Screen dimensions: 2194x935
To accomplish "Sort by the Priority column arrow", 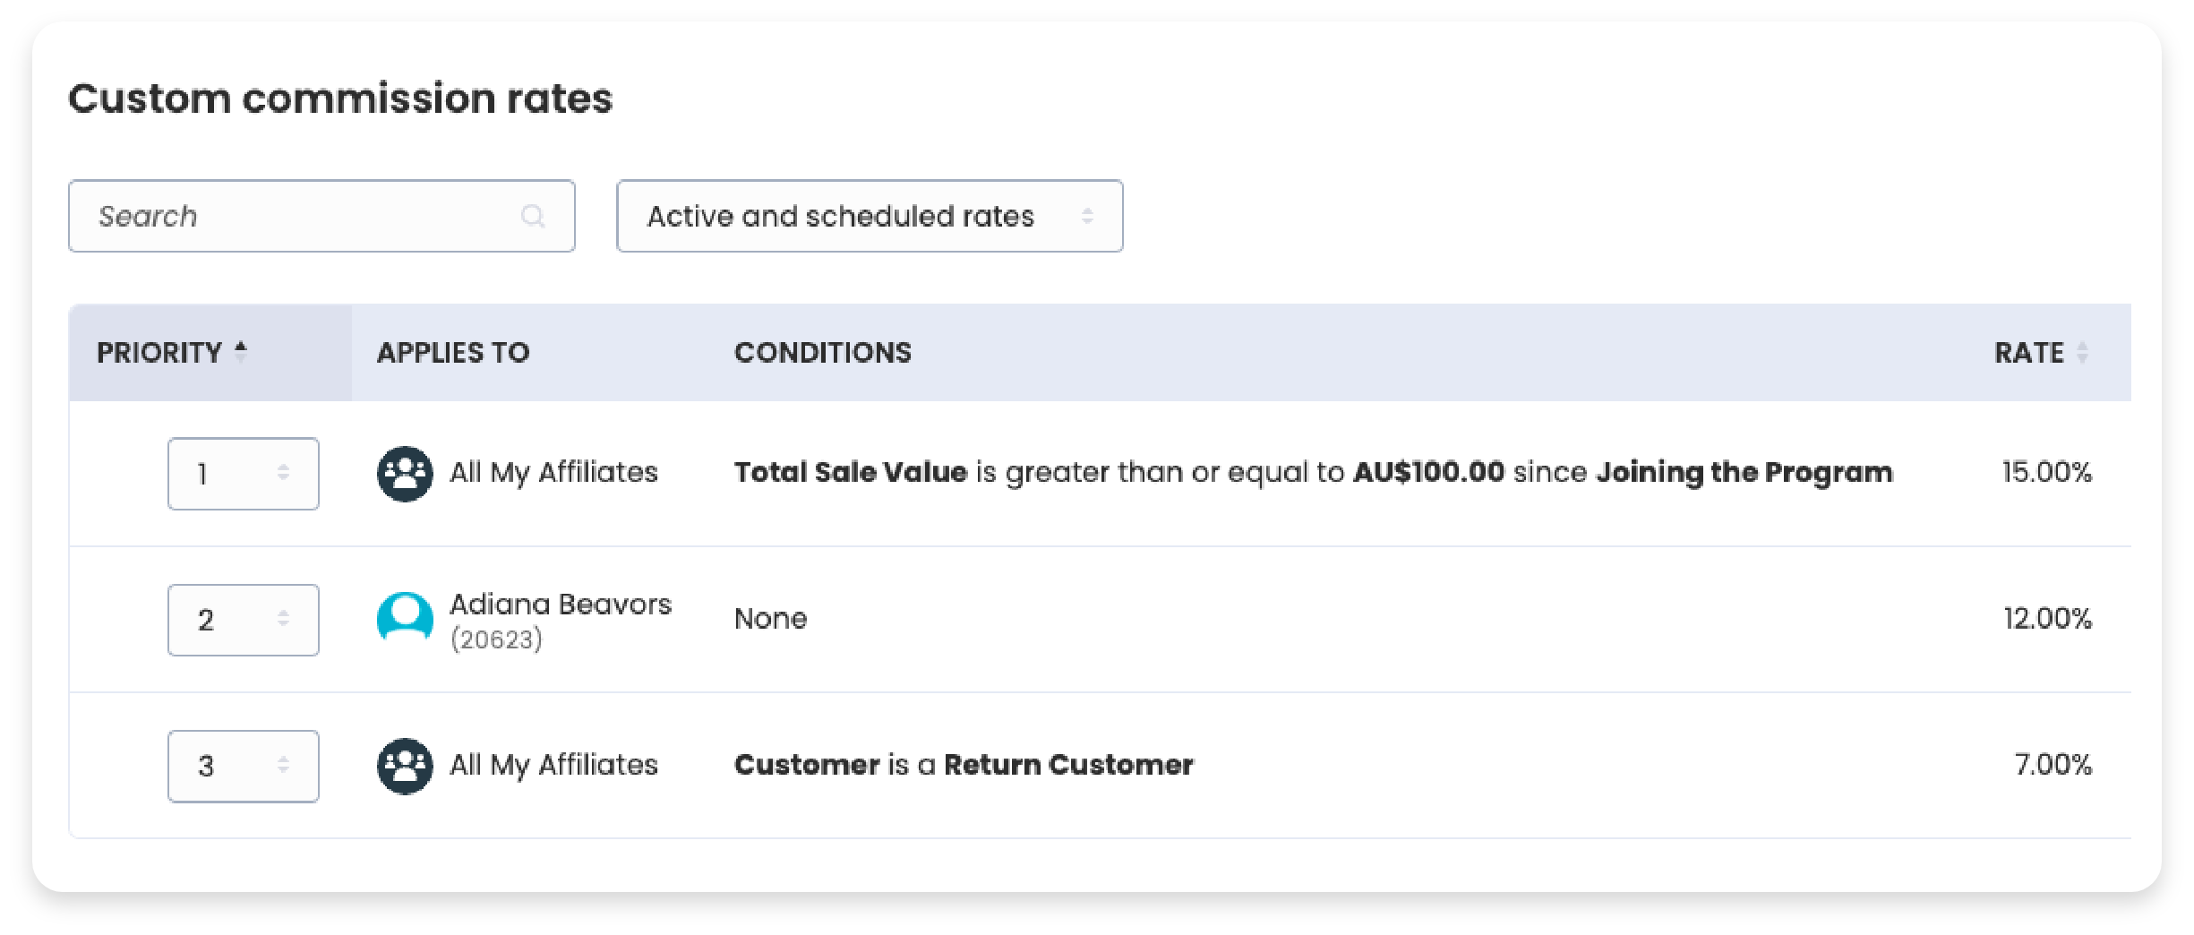I will (x=240, y=352).
